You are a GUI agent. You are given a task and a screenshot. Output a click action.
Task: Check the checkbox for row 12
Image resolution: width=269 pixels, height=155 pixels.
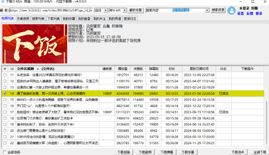coord(5,81)
